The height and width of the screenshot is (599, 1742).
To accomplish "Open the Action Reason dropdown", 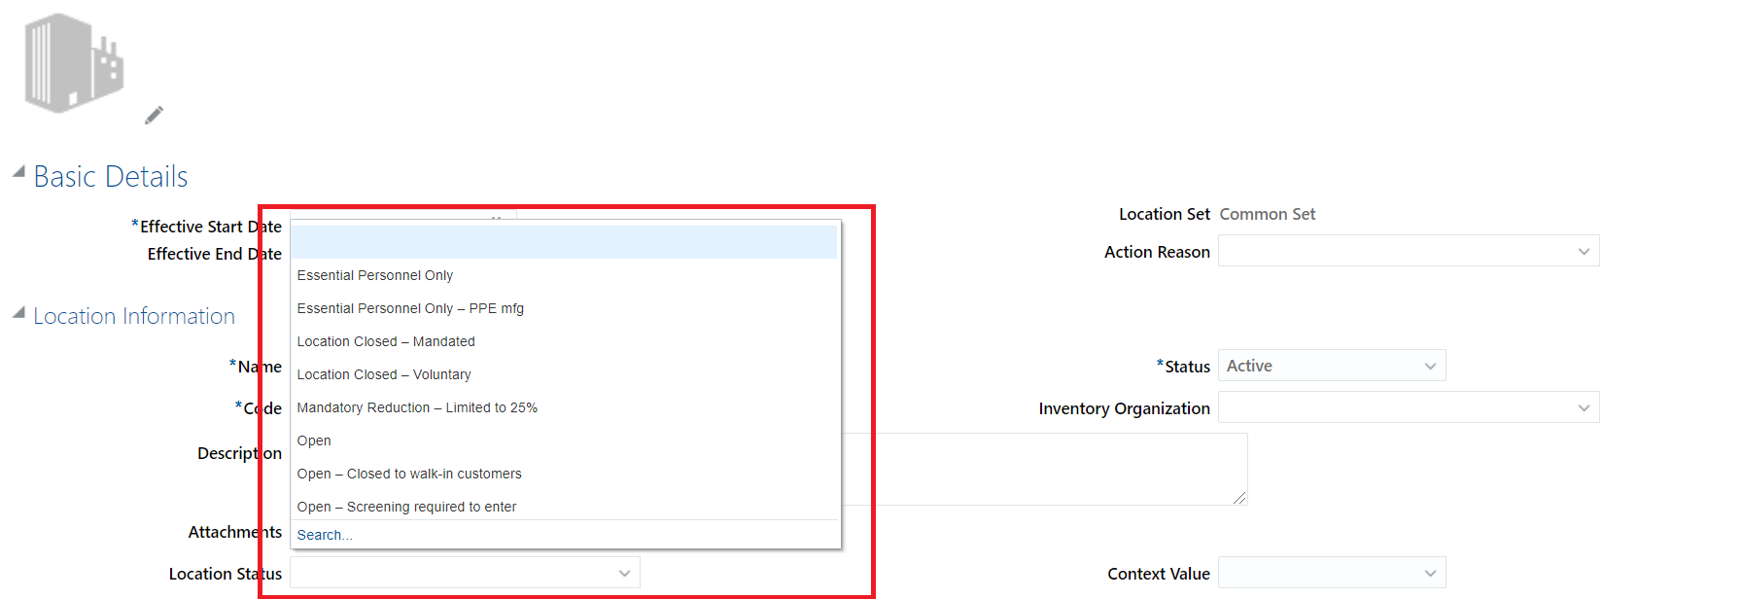I will pyautogui.click(x=1583, y=252).
